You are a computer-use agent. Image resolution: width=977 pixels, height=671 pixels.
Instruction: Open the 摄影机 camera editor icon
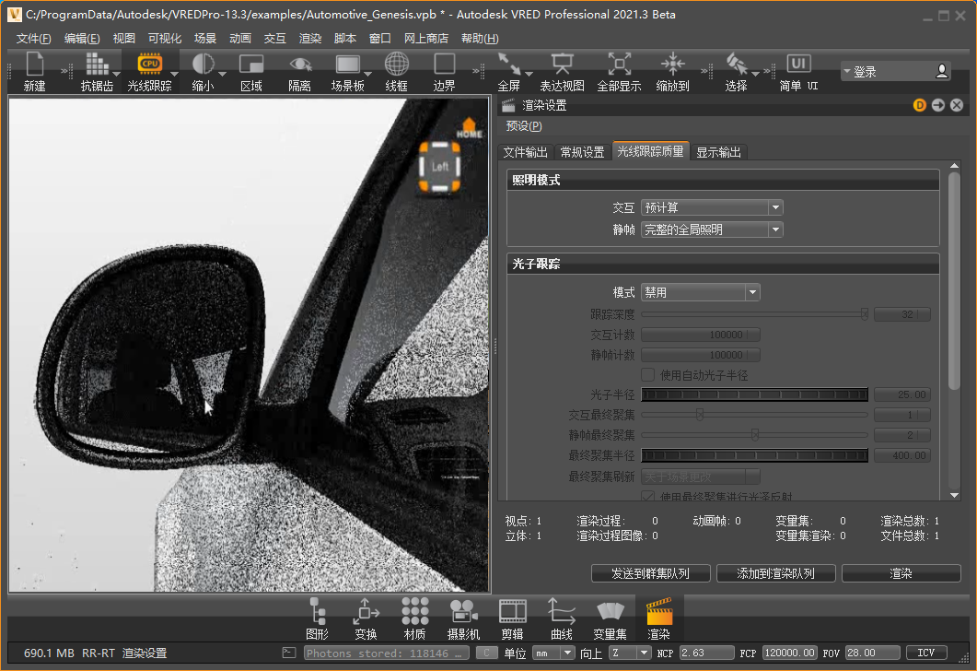463,612
